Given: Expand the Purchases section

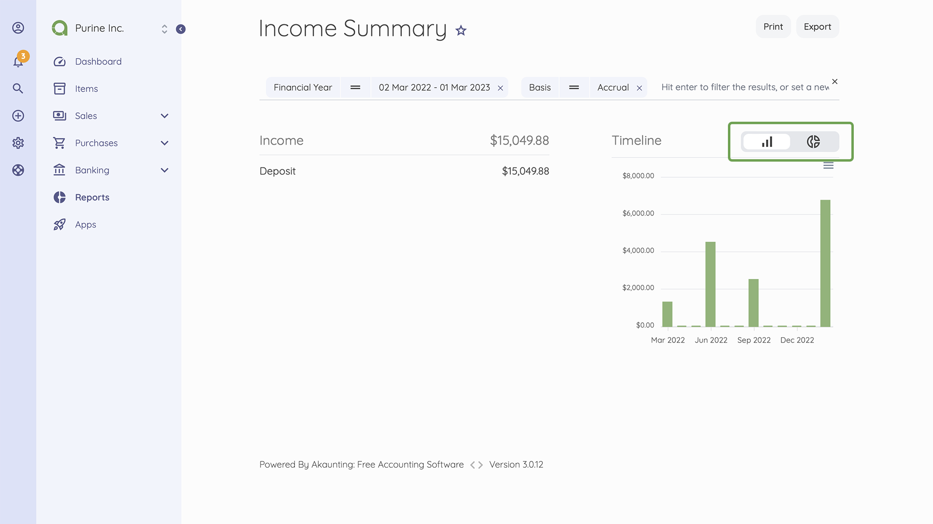Looking at the screenshot, I should [164, 143].
